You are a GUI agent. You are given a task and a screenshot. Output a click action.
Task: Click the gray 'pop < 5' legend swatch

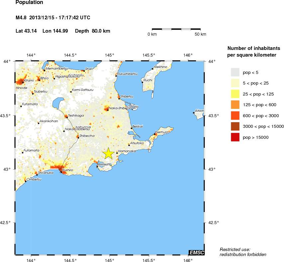click(x=235, y=72)
